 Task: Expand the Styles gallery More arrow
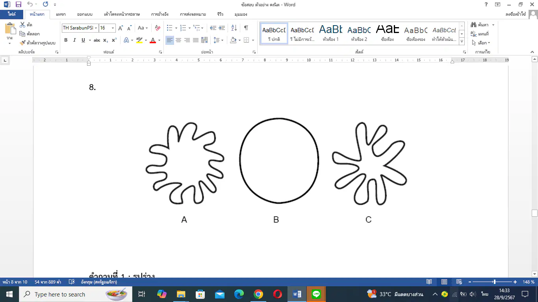(462, 42)
